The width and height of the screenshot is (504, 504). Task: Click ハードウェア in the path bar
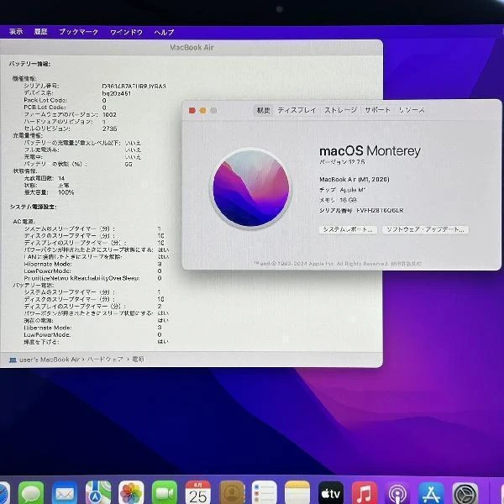105,360
